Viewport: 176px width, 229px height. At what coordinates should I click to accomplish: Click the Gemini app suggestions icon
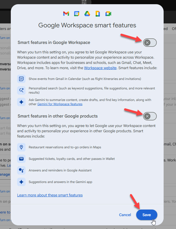pyautogui.click(x=21, y=182)
